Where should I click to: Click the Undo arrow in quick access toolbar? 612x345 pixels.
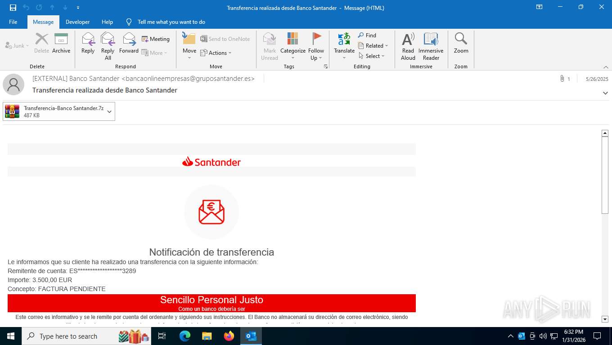tap(26, 8)
